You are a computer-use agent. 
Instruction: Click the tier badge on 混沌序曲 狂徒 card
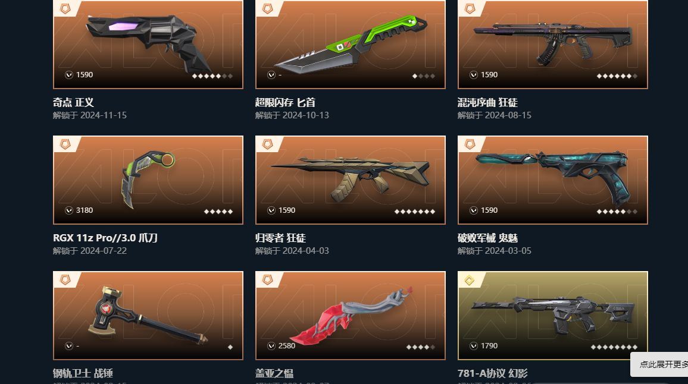click(x=470, y=8)
